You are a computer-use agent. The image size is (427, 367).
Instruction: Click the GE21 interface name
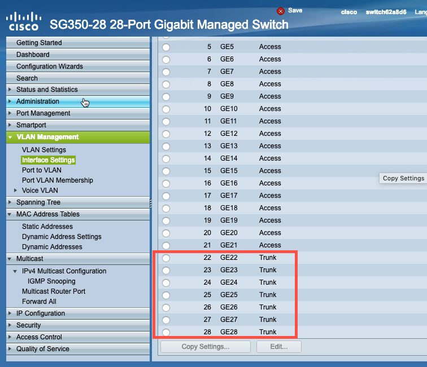tap(229, 245)
